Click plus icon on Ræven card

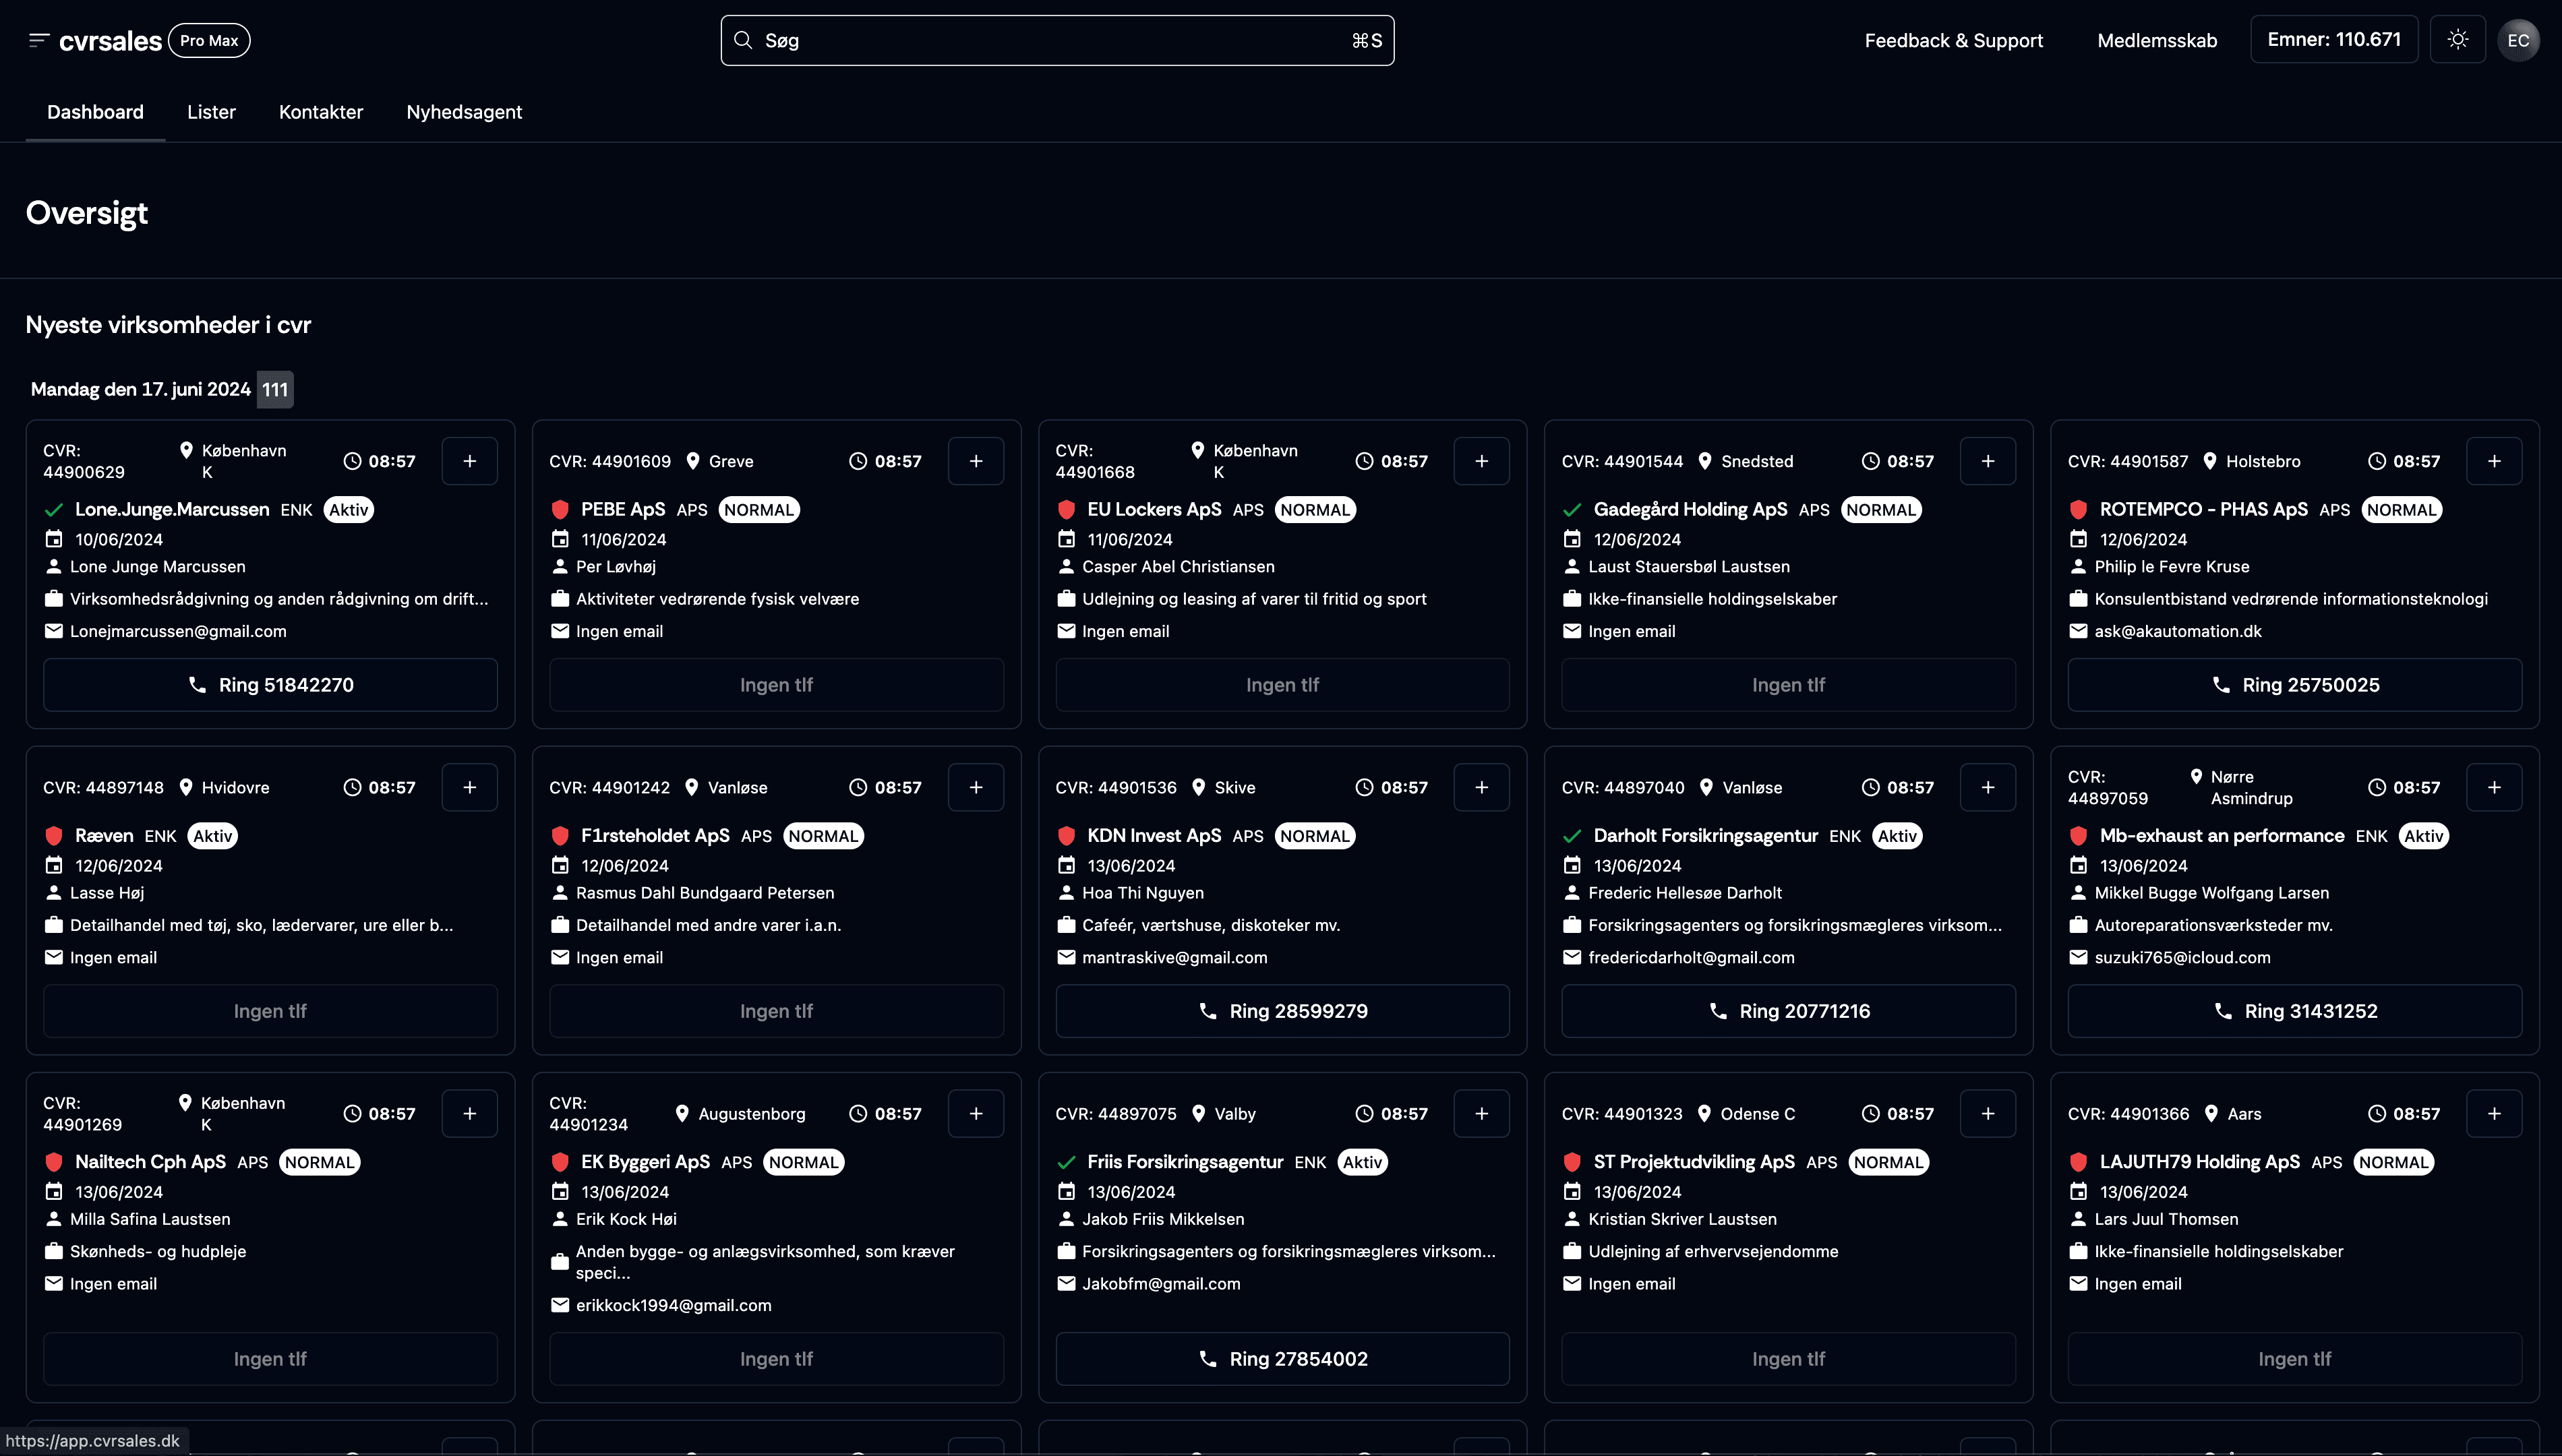pyautogui.click(x=469, y=787)
